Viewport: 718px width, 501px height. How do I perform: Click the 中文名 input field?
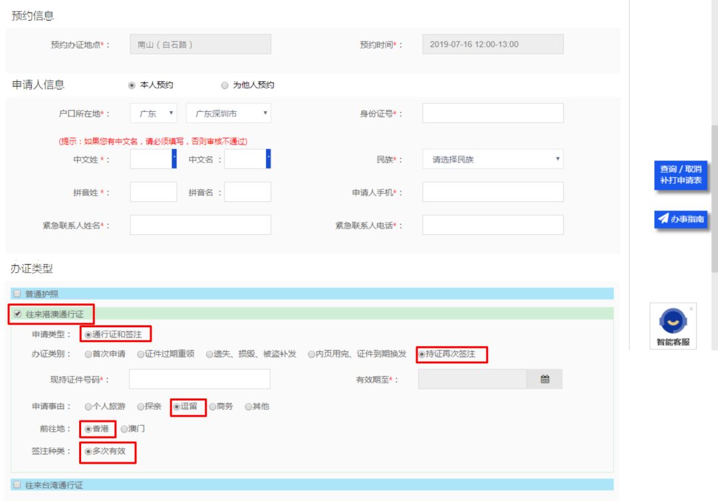click(x=247, y=159)
